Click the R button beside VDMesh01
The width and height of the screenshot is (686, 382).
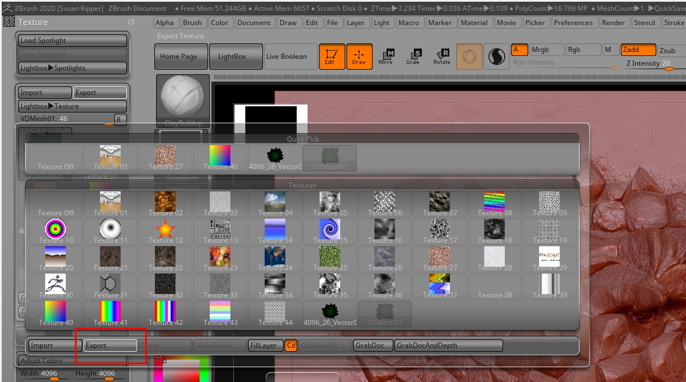[x=120, y=119]
